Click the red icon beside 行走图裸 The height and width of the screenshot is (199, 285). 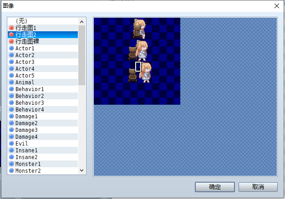pyautogui.click(x=11, y=41)
